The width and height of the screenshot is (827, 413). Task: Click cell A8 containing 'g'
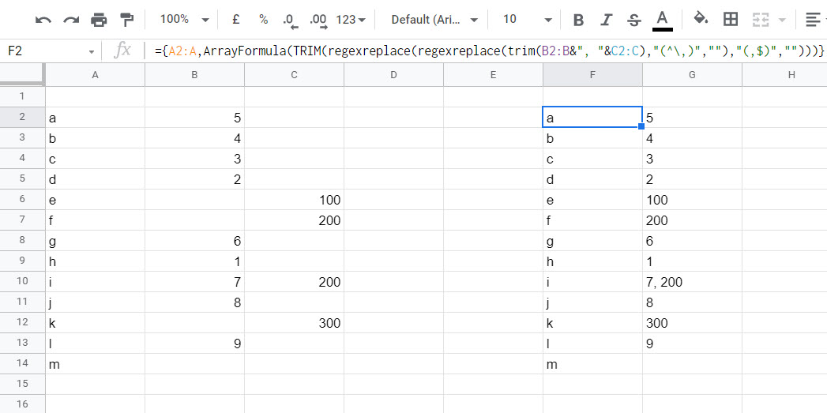click(x=95, y=241)
